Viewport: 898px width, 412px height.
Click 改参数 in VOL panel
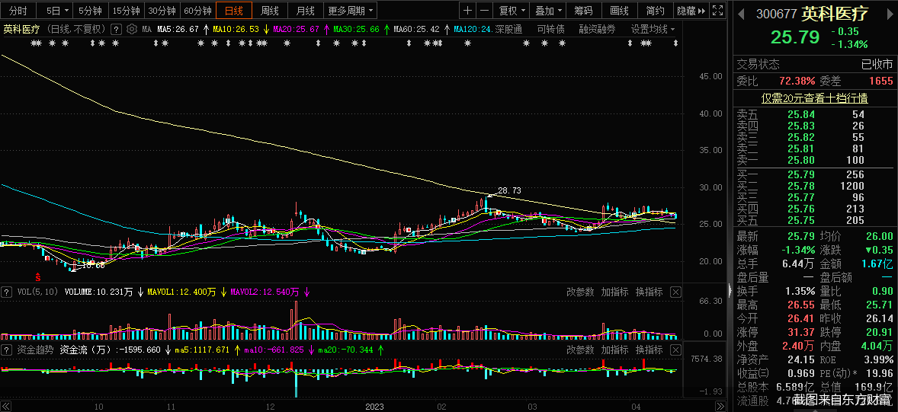tap(580, 292)
